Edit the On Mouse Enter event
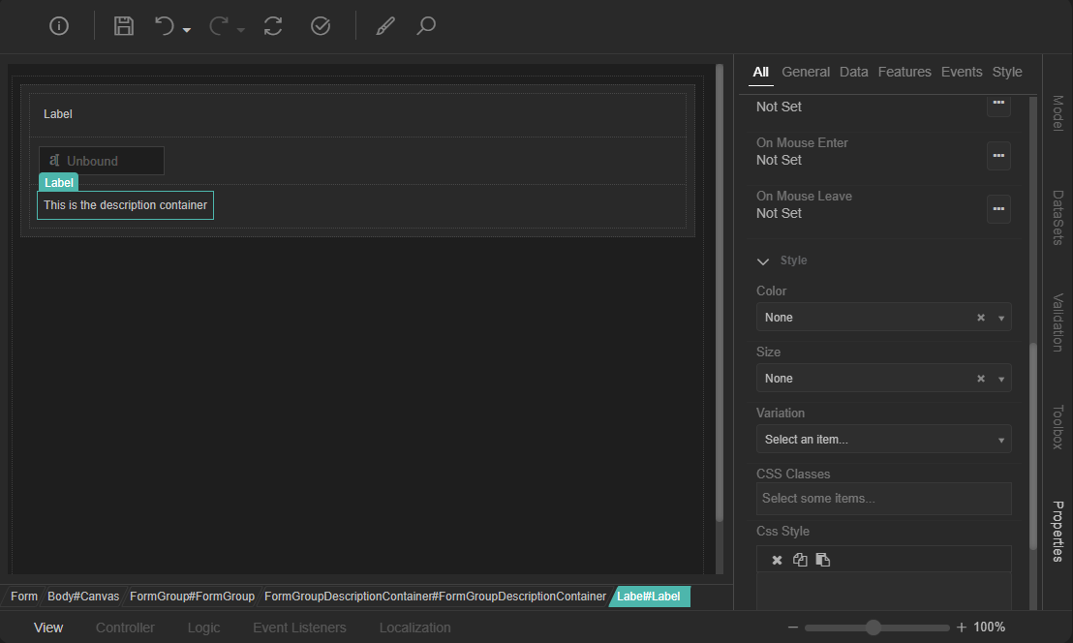 pyautogui.click(x=998, y=155)
